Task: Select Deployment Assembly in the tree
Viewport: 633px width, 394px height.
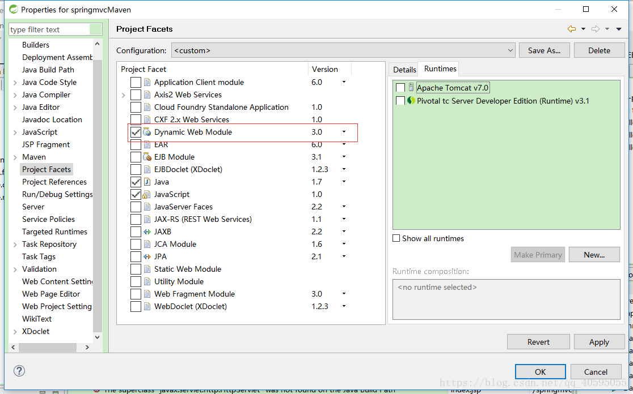Action: tap(57, 57)
